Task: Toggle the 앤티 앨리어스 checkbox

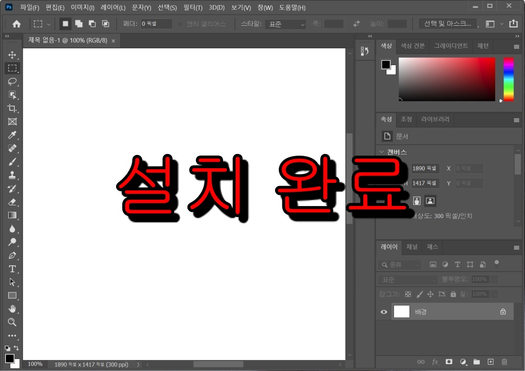Action: (180, 24)
